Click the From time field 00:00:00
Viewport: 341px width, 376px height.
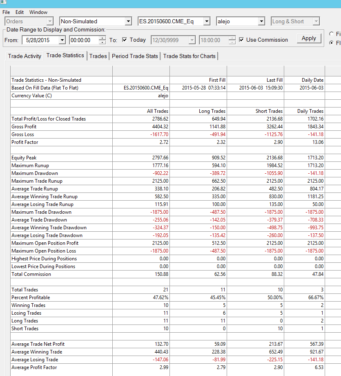pos(85,40)
